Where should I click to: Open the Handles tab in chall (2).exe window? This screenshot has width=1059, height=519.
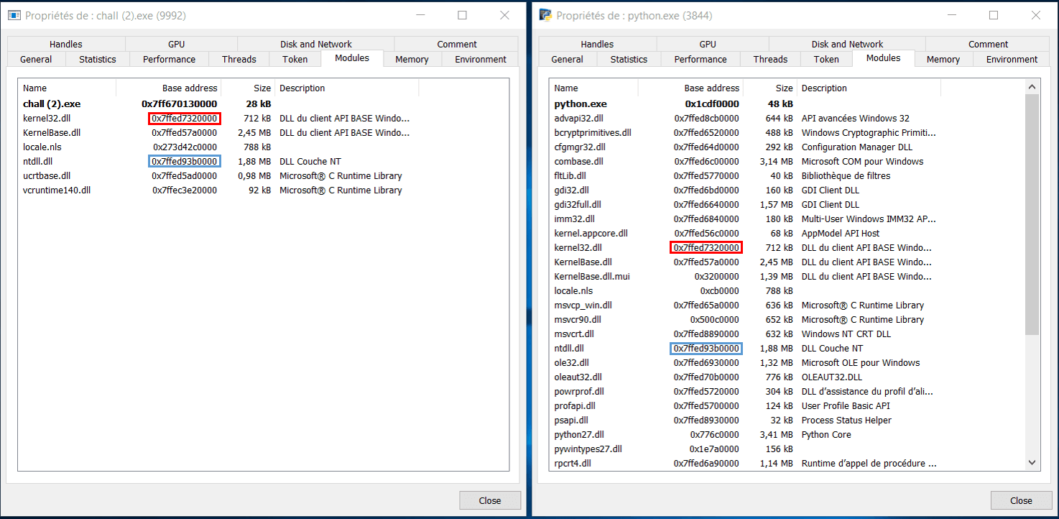[x=66, y=44]
